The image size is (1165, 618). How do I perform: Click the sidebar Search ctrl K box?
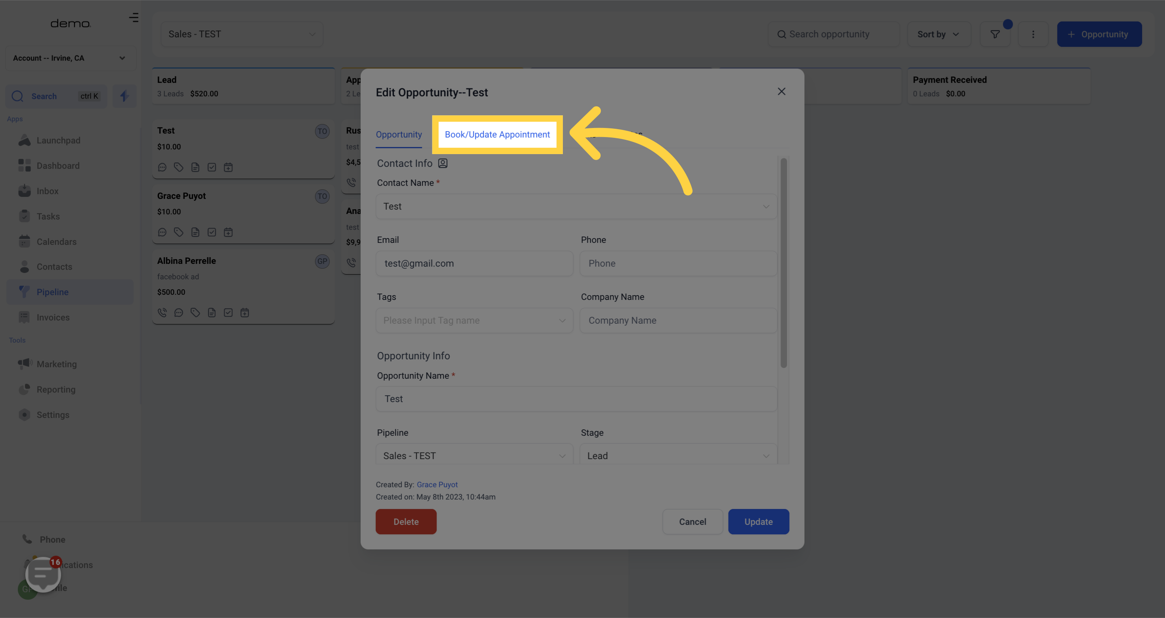pyautogui.click(x=56, y=96)
